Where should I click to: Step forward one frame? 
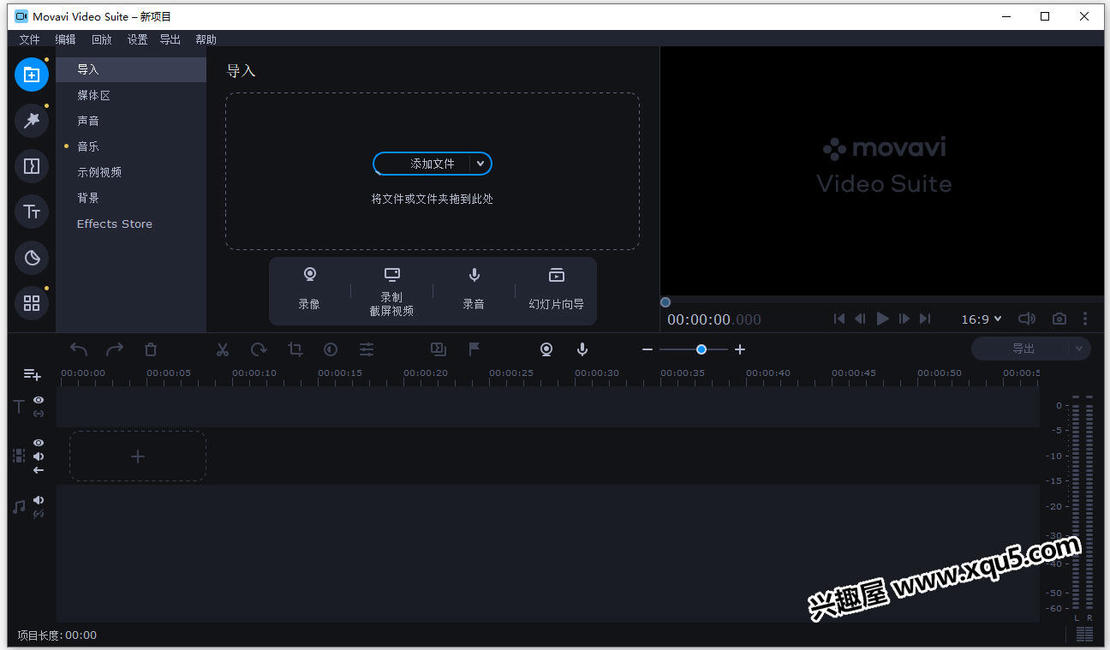(x=904, y=319)
